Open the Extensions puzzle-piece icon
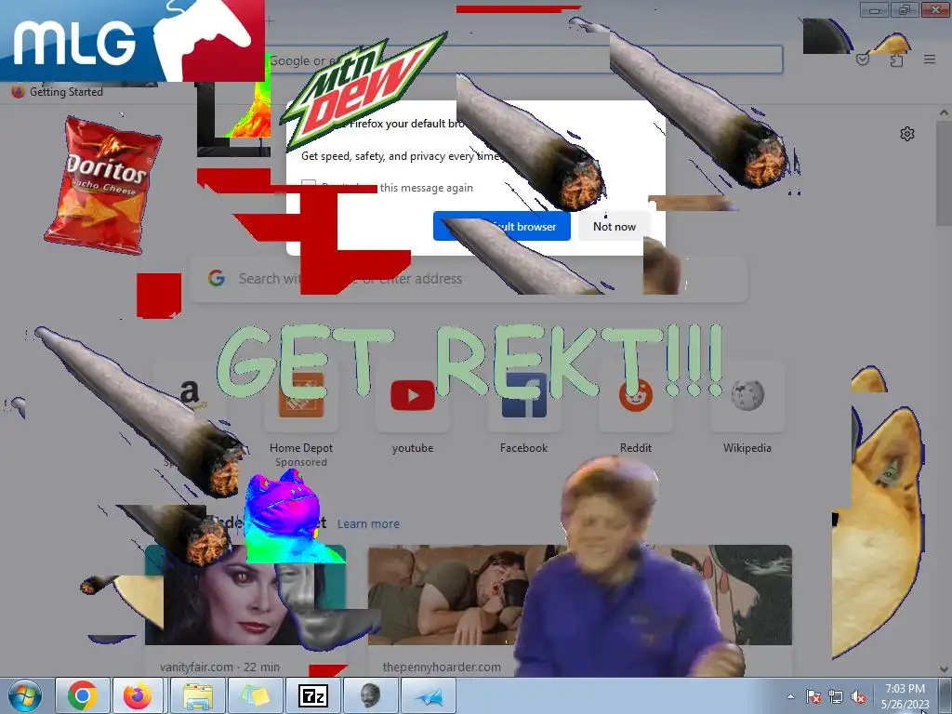 897,59
